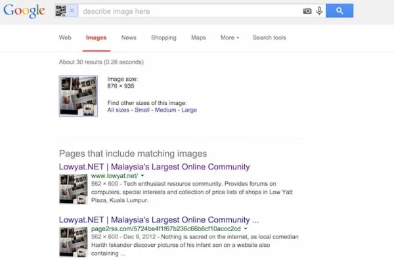
Task: Open thumbnail of the www.lowyat.net result
Action: (x=74, y=189)
